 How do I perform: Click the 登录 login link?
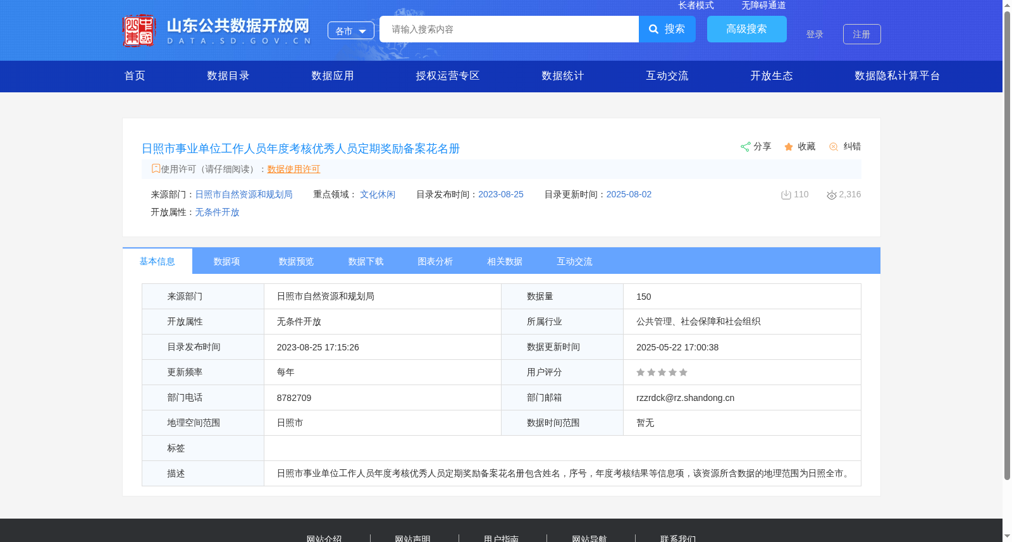815,34
